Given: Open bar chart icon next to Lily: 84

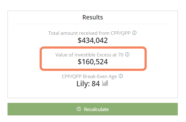Looking at the screenshot, I should click(105, 83).
